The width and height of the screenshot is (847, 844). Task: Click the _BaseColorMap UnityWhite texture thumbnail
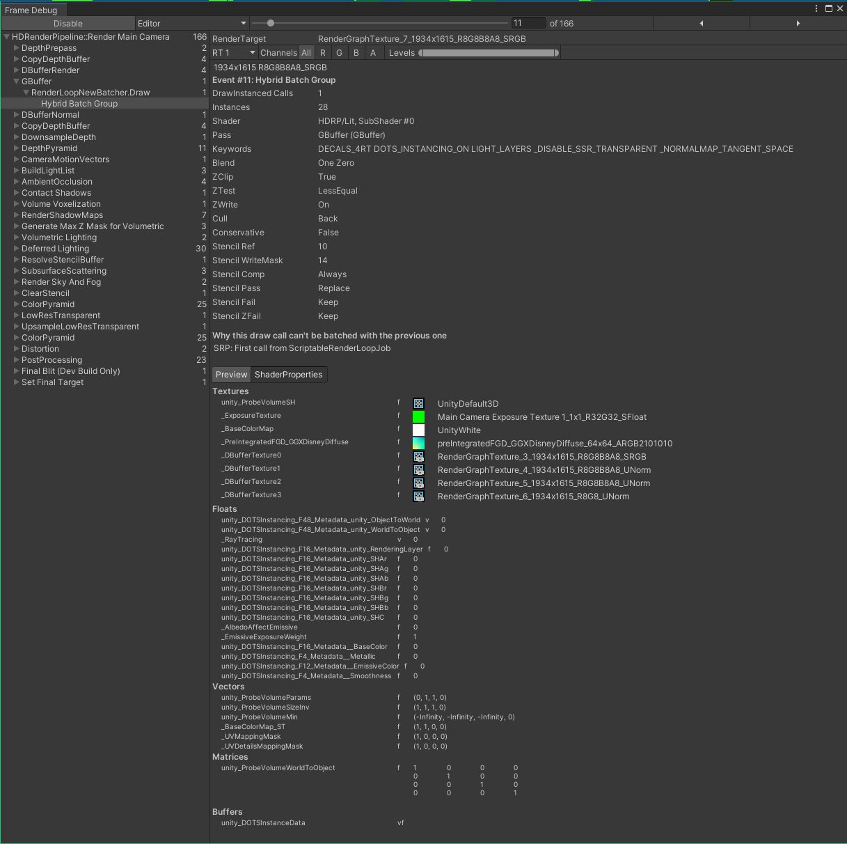coord(418,430)
